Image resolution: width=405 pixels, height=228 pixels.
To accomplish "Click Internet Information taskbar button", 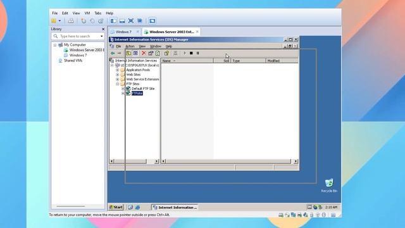I will (175, 207).
